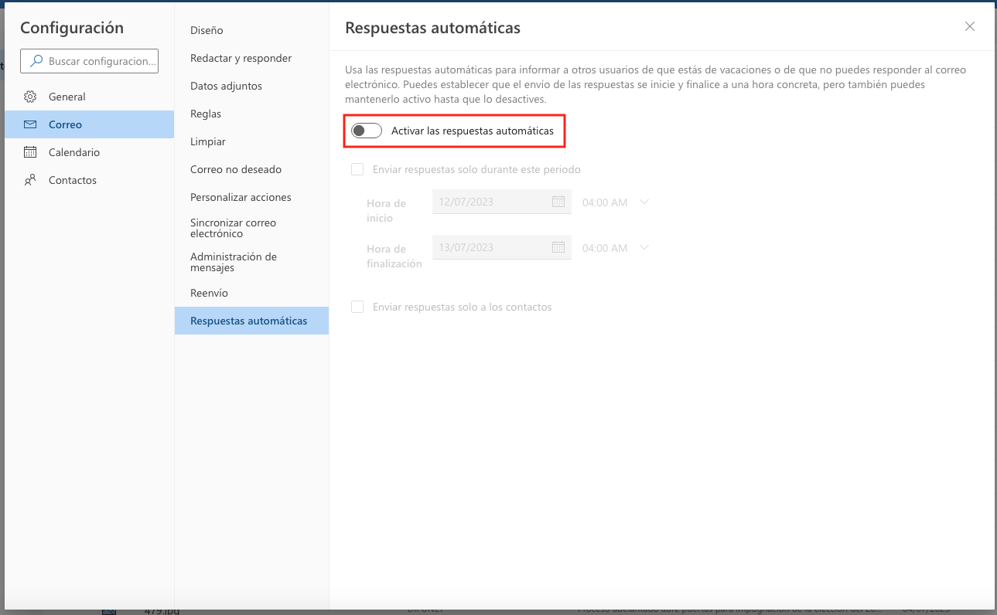Check Enviar respuestas solo durante este periodo
997x615 pixels.
tap(357, 168)
